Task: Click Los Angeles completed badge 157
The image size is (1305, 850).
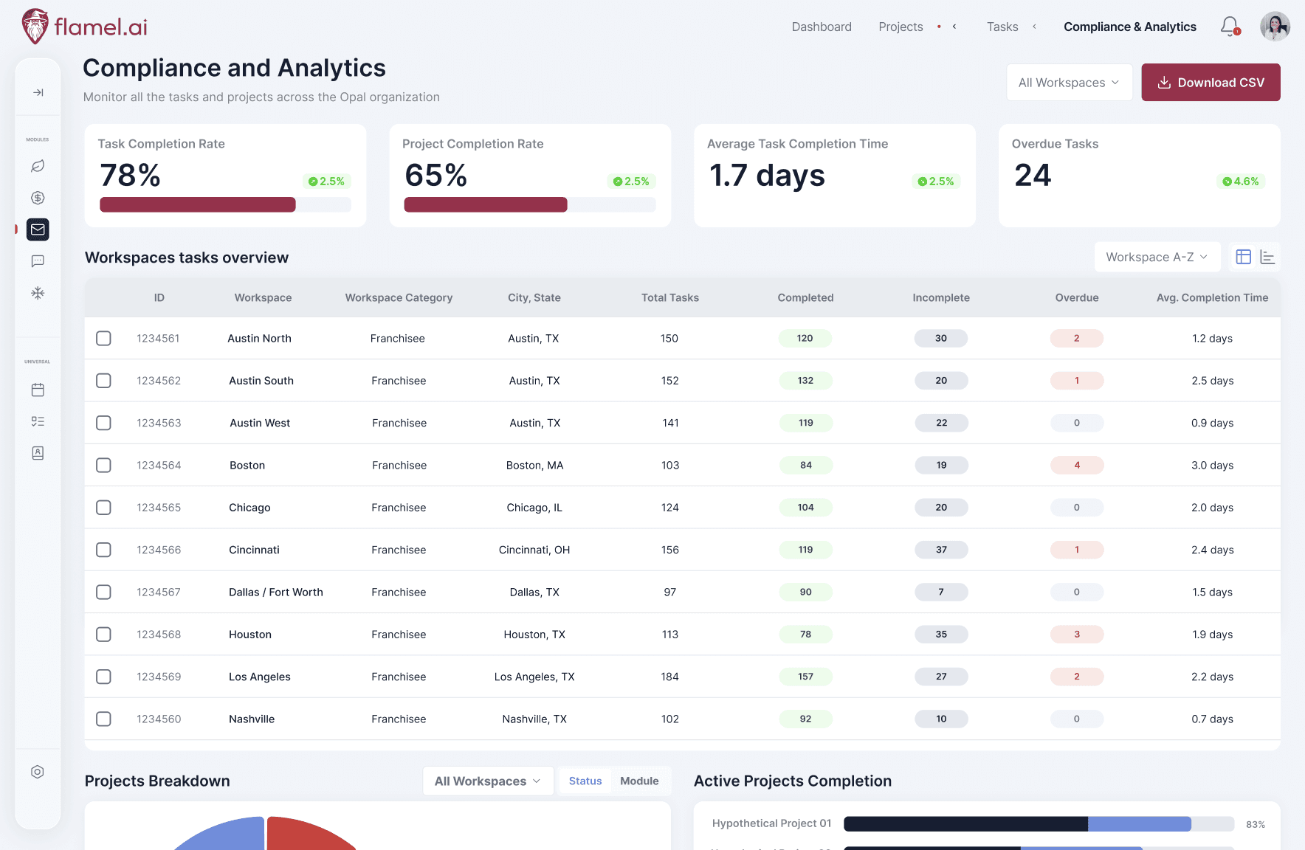Action: 805,677
